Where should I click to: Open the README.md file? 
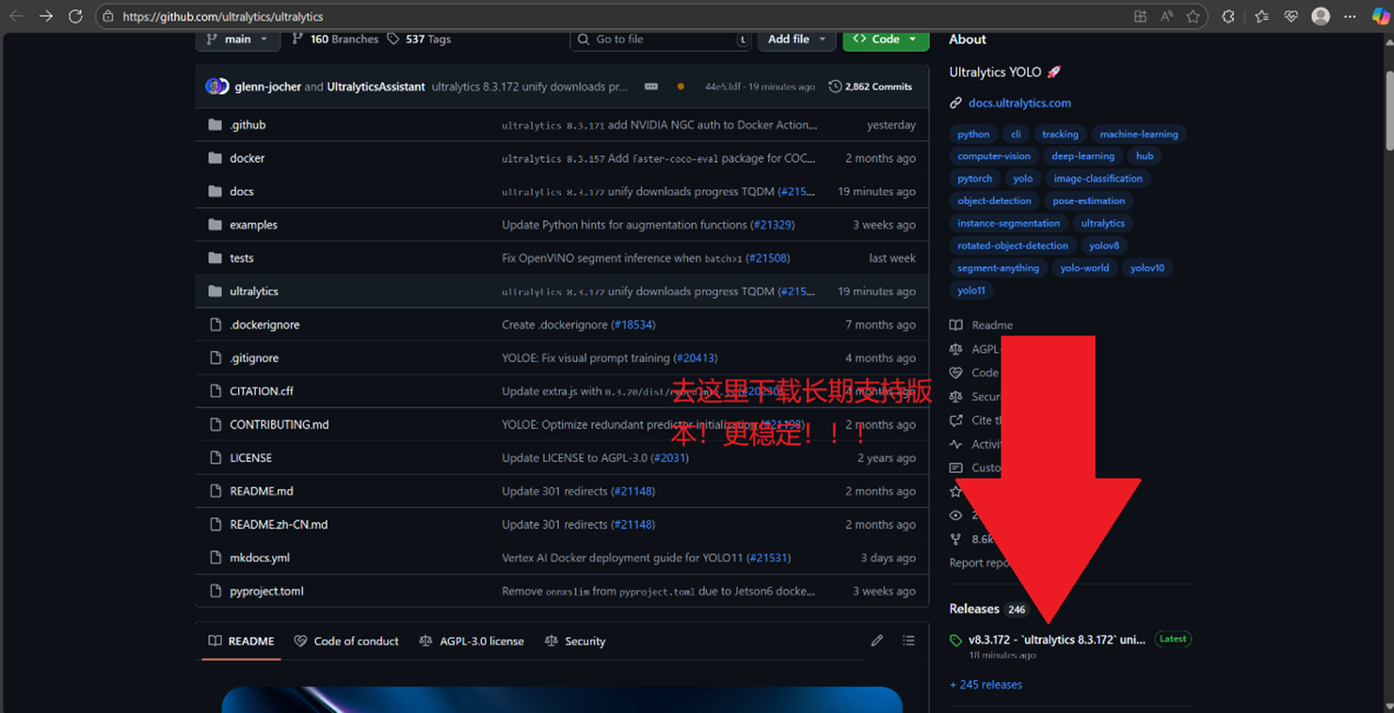pos(262,491)
